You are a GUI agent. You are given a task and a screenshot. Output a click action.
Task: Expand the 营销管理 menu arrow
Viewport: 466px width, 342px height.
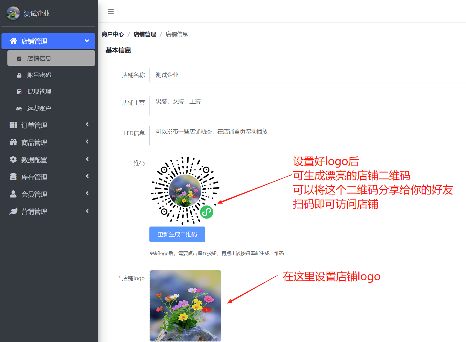point(87,211)
